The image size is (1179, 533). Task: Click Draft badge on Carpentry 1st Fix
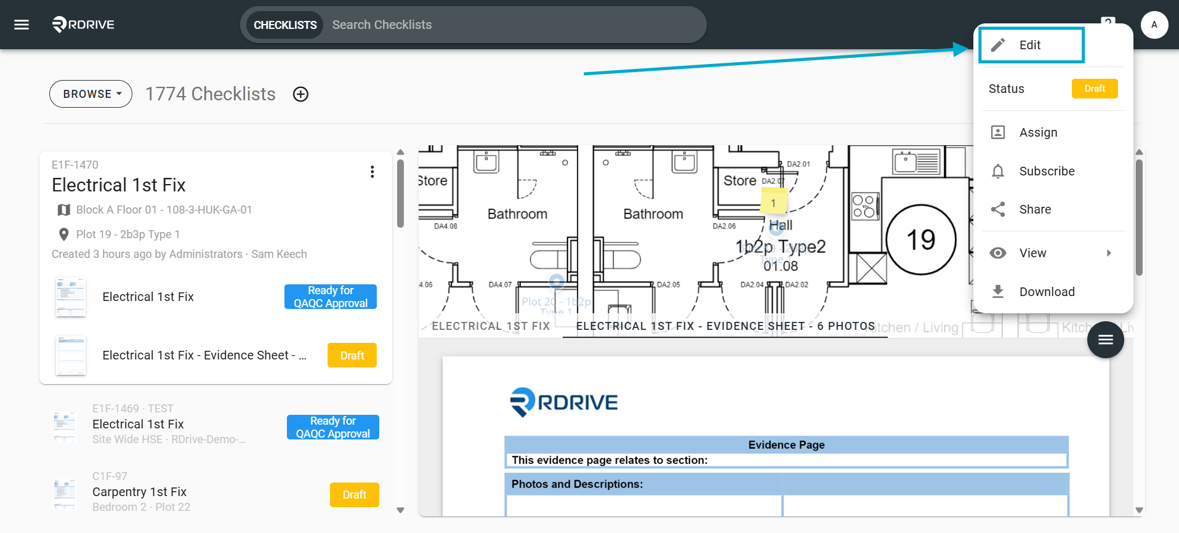click(355, 495)
